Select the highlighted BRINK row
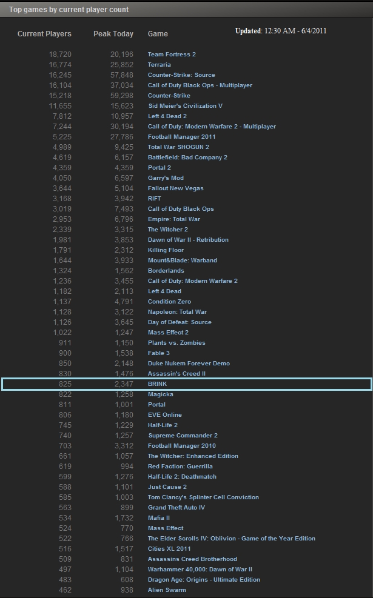The image size is (373, 598). tap(186, 384)
